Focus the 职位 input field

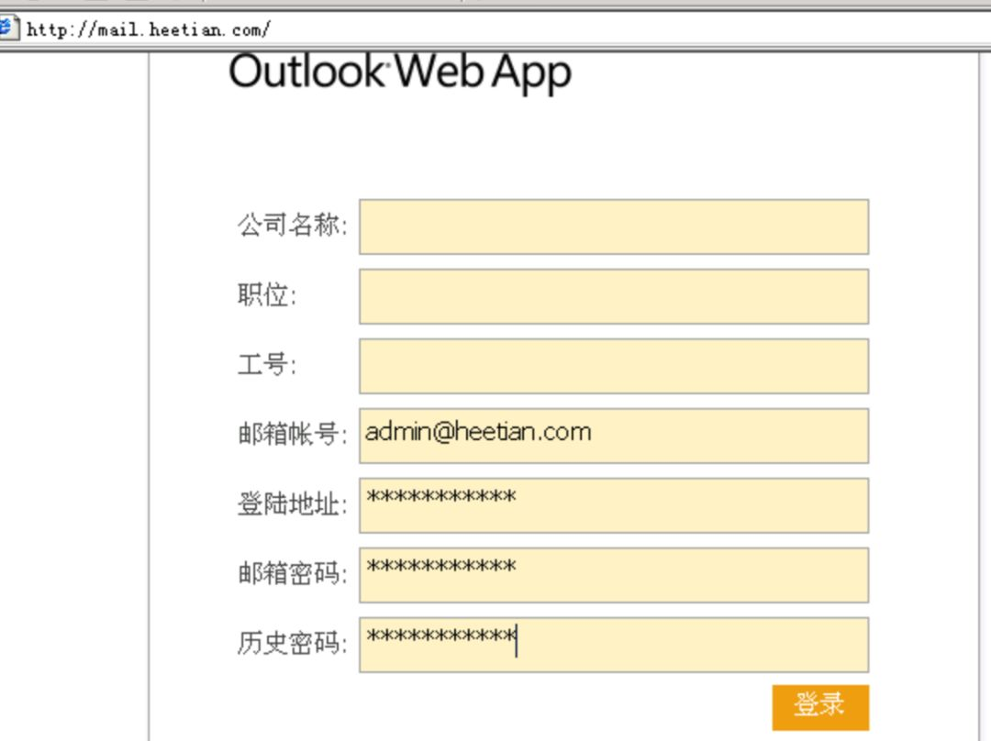pos(614,296)
